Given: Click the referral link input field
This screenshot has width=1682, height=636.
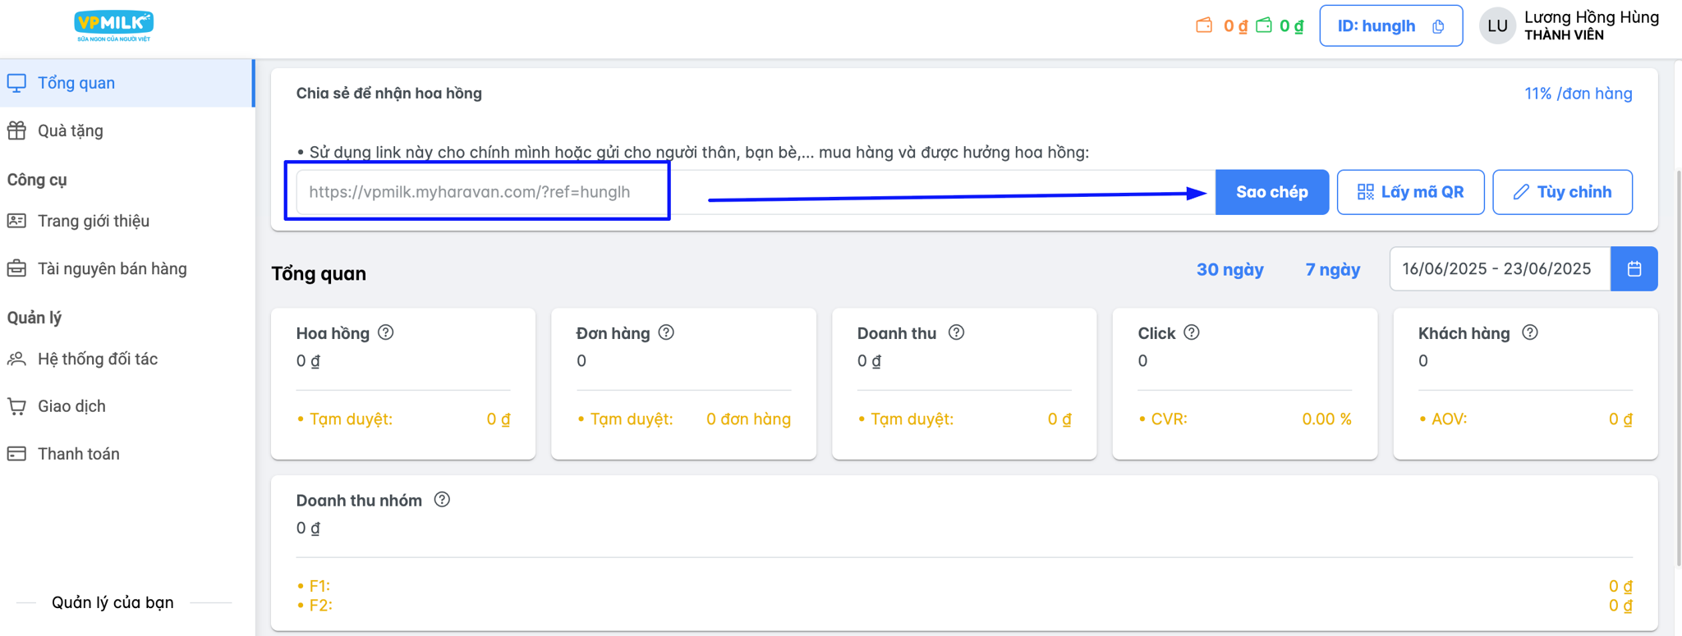Looking at the screenshot, I should click(x=493, y=192).
